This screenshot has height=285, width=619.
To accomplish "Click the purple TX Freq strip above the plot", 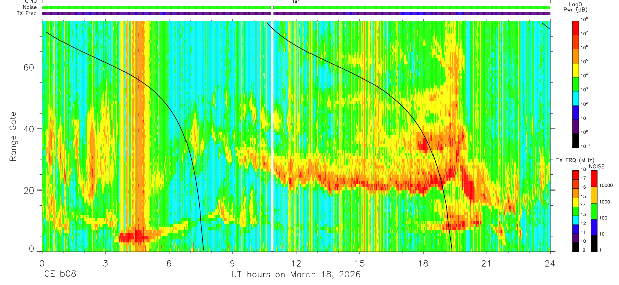I will [296, 13].
